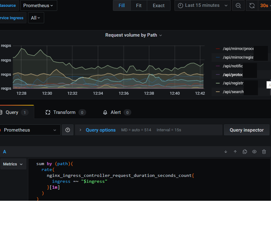Move query A up with arrow icon
Screen dimensions: 271x234
click(235, 152)
